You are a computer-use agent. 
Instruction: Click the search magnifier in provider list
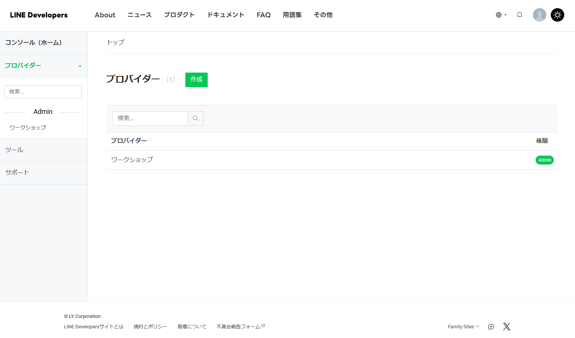click(x=195, y=118)
